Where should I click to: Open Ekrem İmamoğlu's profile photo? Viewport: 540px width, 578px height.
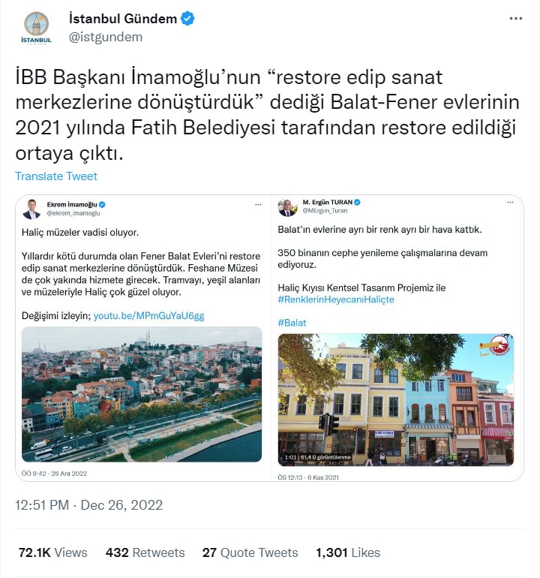[x=31, y=209]
